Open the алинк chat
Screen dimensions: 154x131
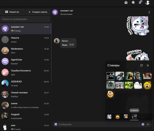(25, 105)
